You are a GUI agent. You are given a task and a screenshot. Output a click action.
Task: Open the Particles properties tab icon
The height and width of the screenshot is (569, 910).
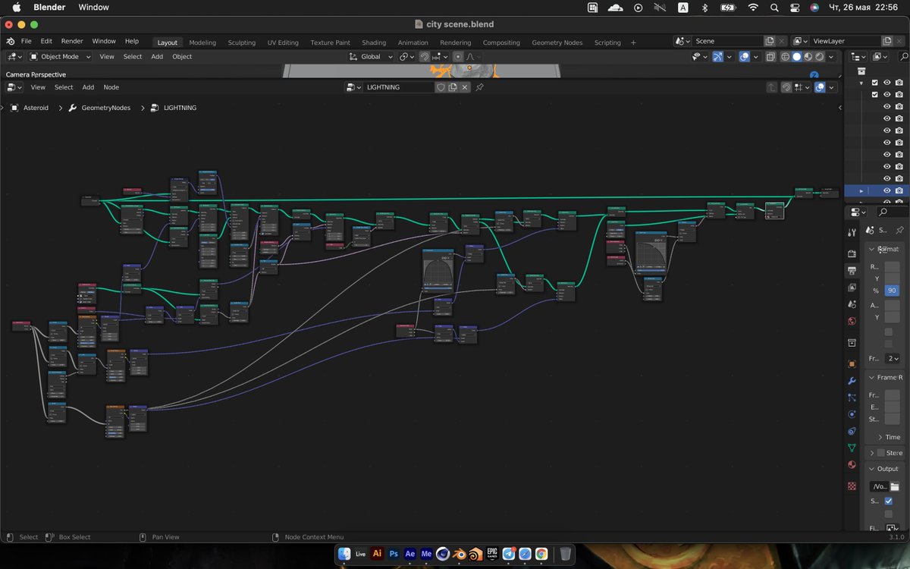852,397
